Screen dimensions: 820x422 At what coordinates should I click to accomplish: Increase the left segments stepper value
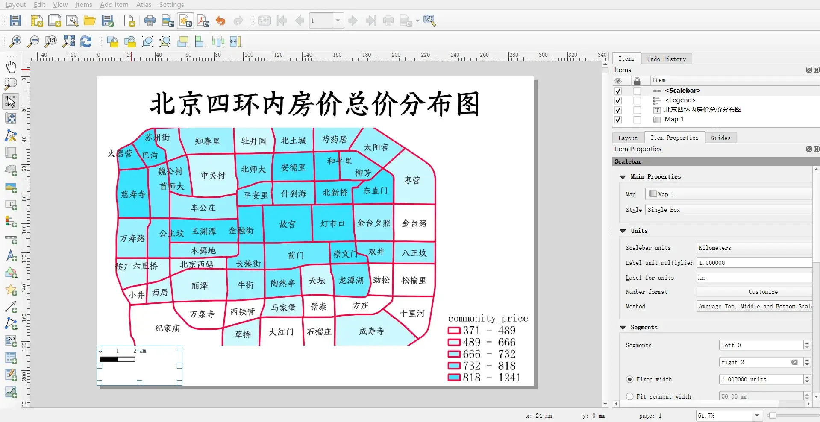pos(807,343)
